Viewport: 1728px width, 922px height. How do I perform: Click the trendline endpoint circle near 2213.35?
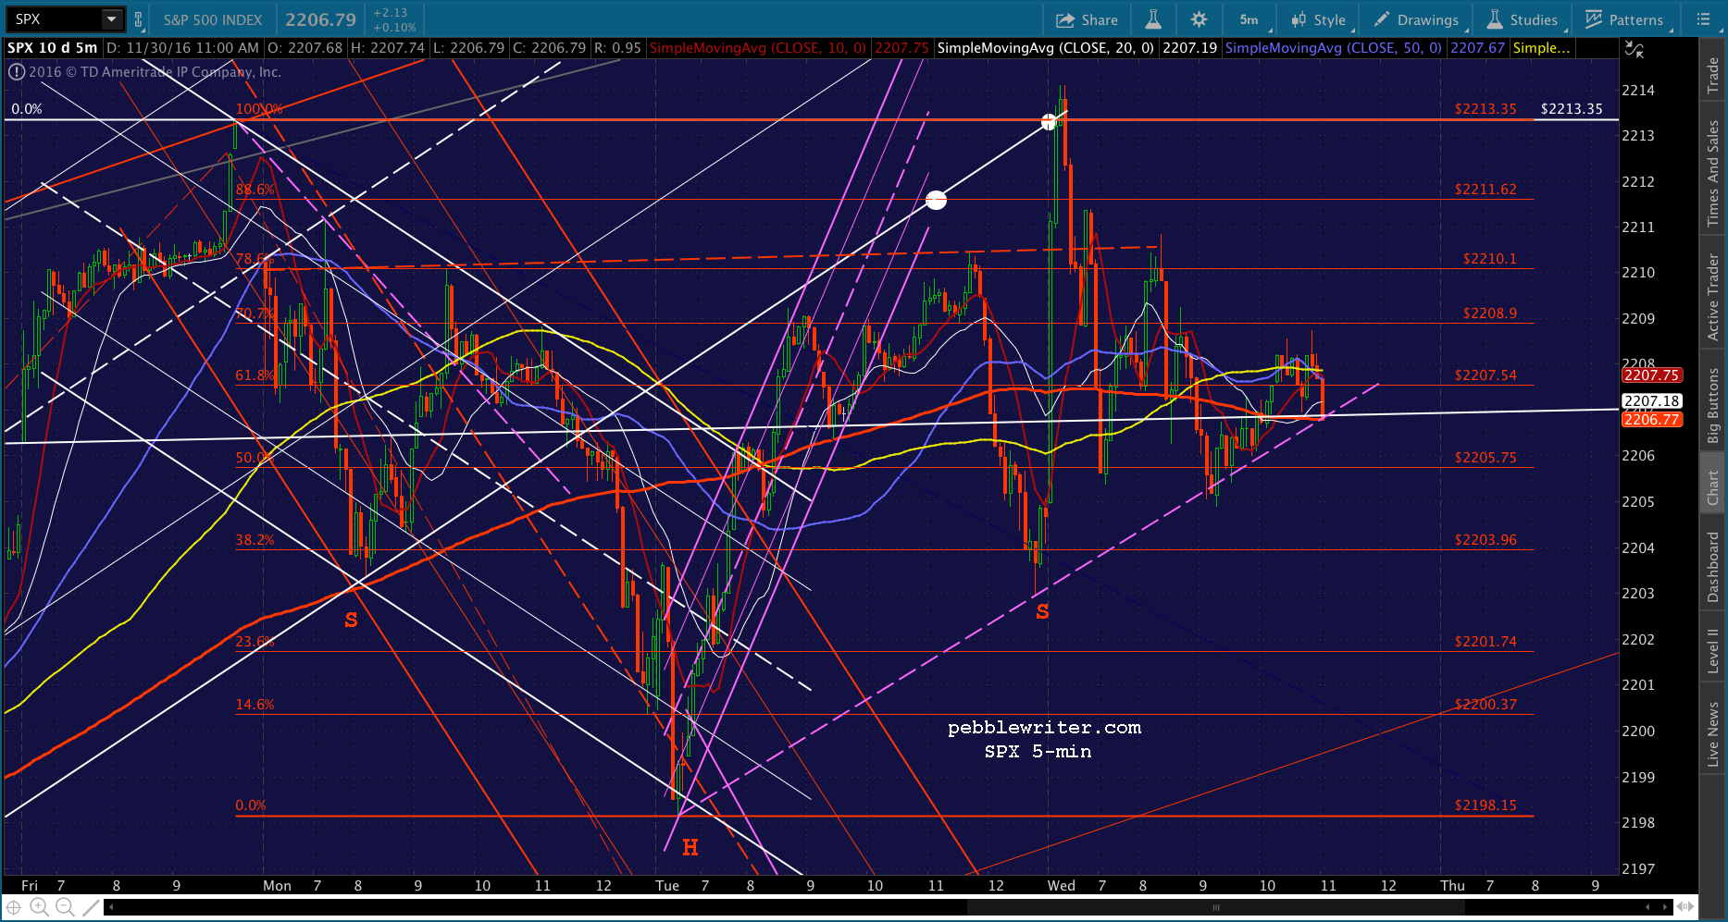(x=1049, y=122)
